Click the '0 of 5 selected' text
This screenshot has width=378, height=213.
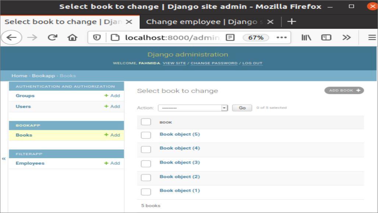pos(272,108)
